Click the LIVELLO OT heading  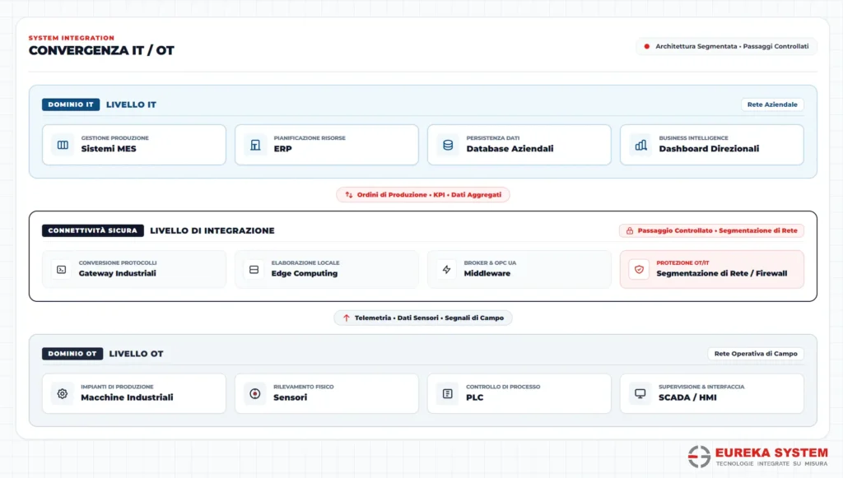pos(136,354)
